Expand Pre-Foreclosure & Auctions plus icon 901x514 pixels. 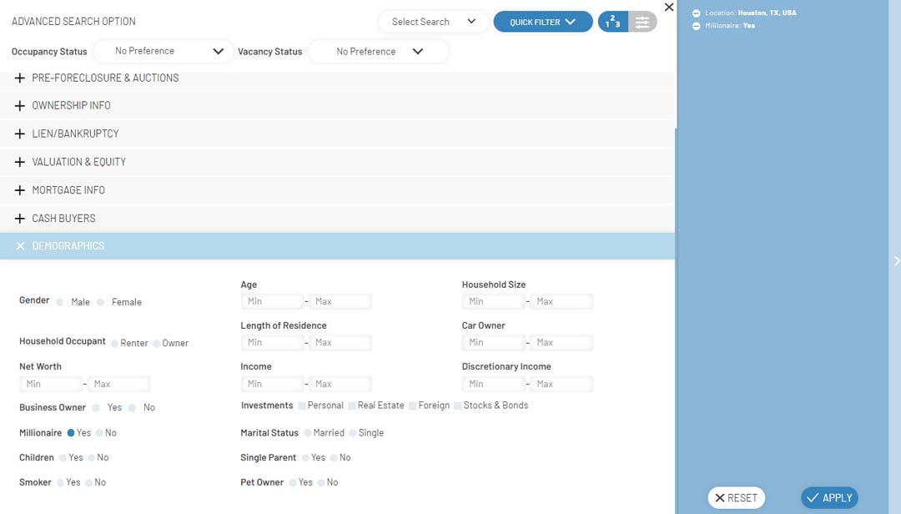(x=20, y=78)
